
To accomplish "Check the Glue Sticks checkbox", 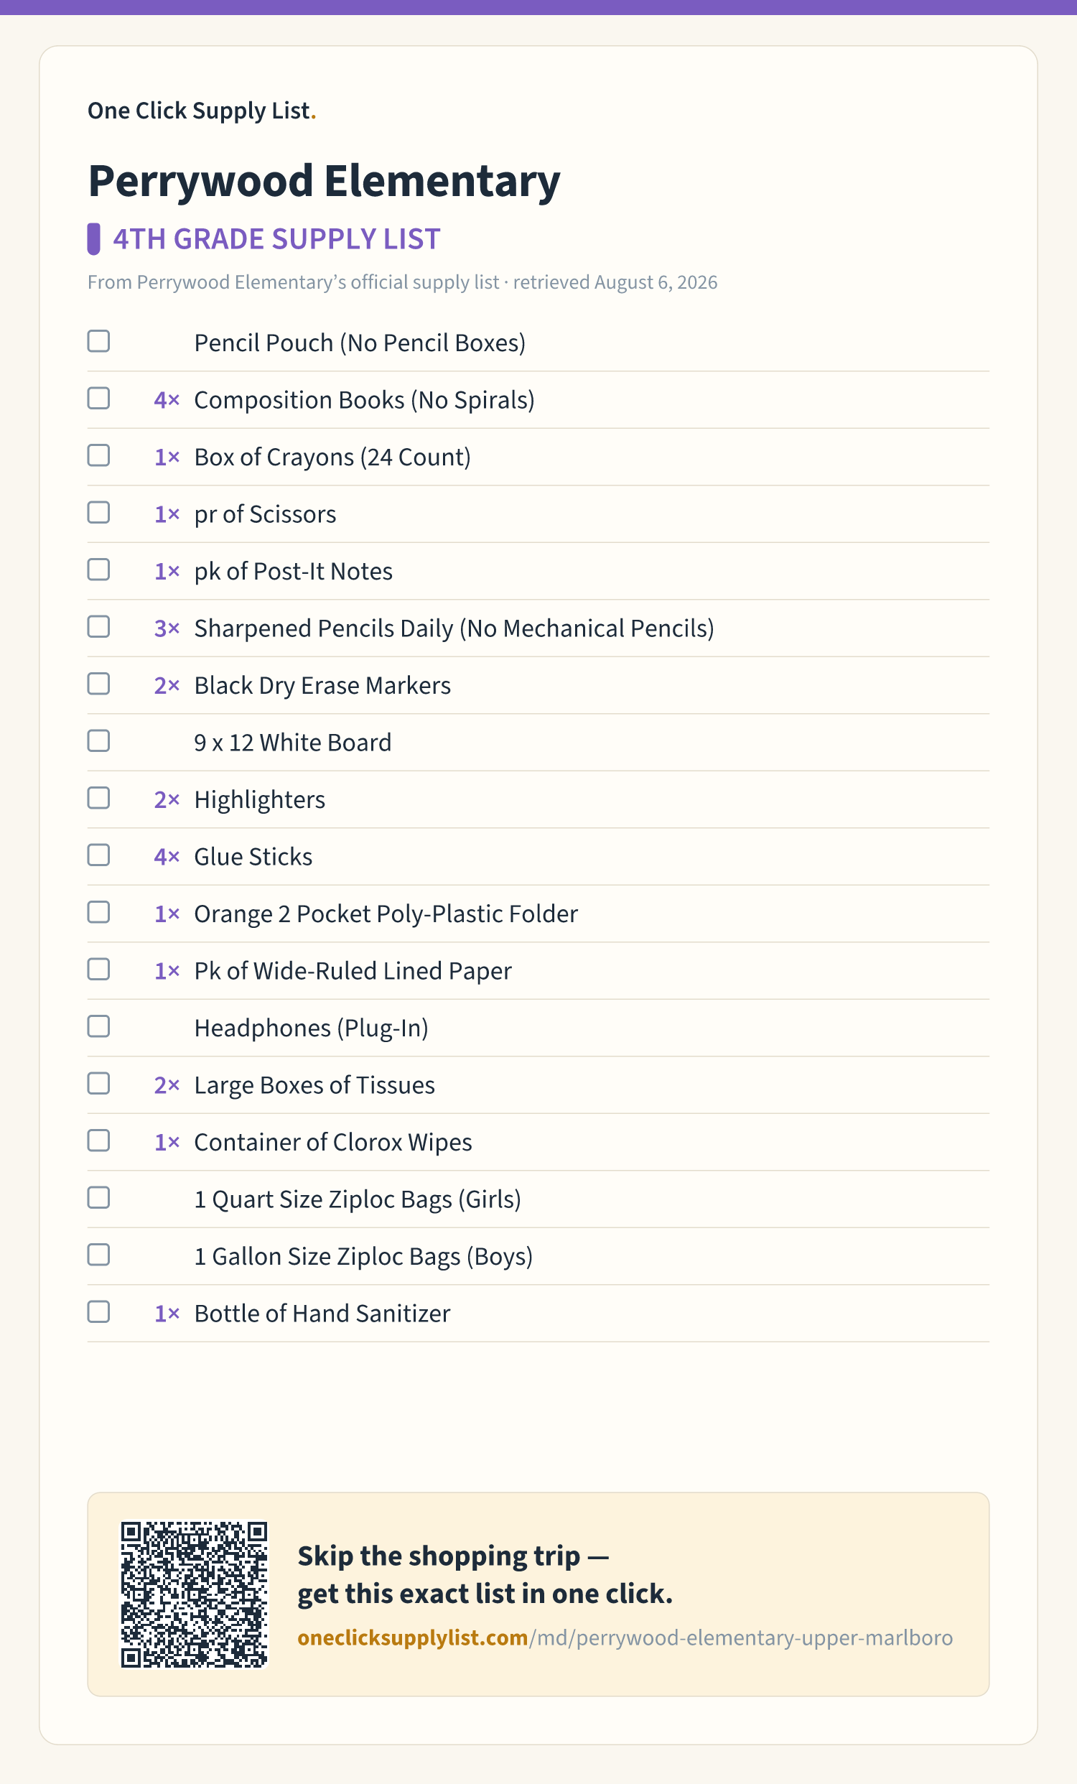I will (x=98, y=855).
